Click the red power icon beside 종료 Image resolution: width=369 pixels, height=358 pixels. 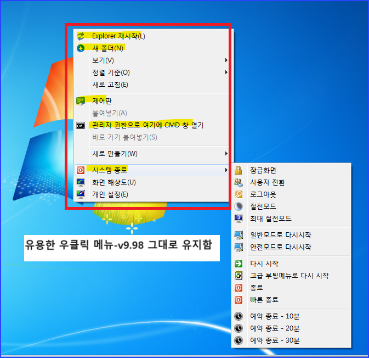(x=239, y=288)
